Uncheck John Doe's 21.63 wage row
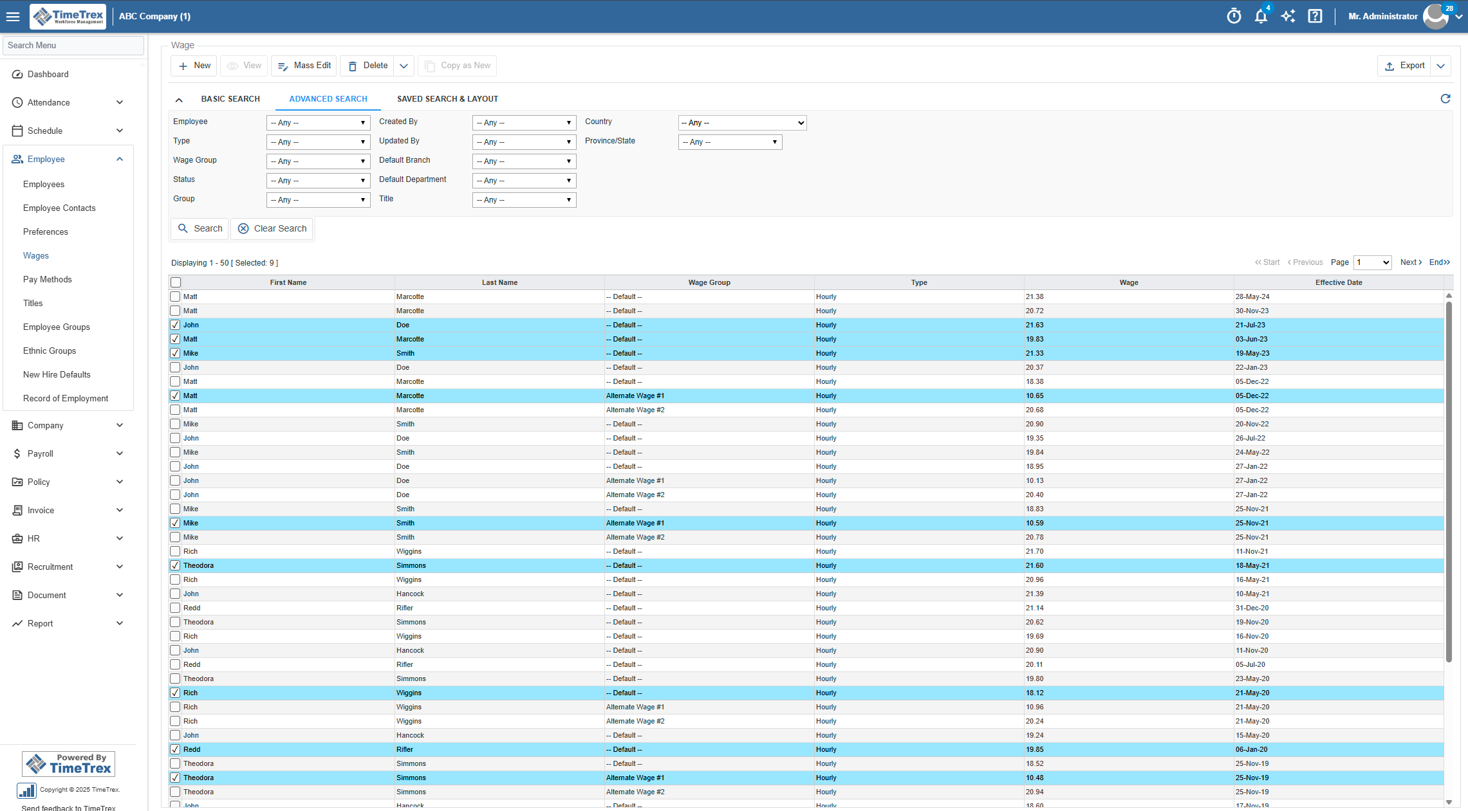The width and height of the screenshot is (1468, 811). [x=175, y=325]
